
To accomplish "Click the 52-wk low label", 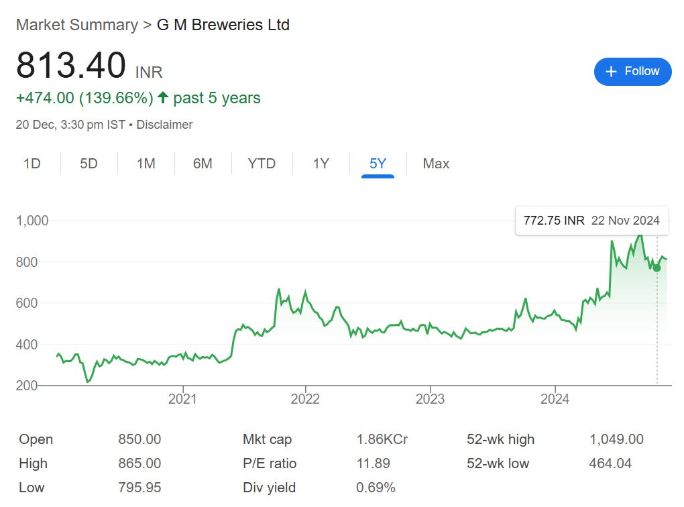I will 498,463.
